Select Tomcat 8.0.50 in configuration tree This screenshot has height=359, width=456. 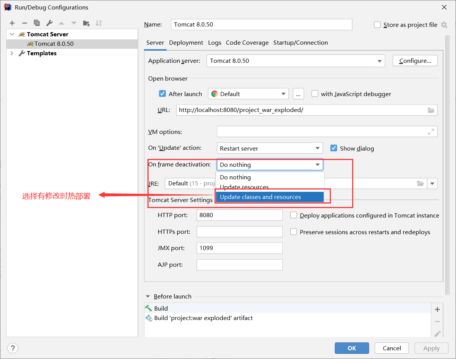tap(72, 44)
